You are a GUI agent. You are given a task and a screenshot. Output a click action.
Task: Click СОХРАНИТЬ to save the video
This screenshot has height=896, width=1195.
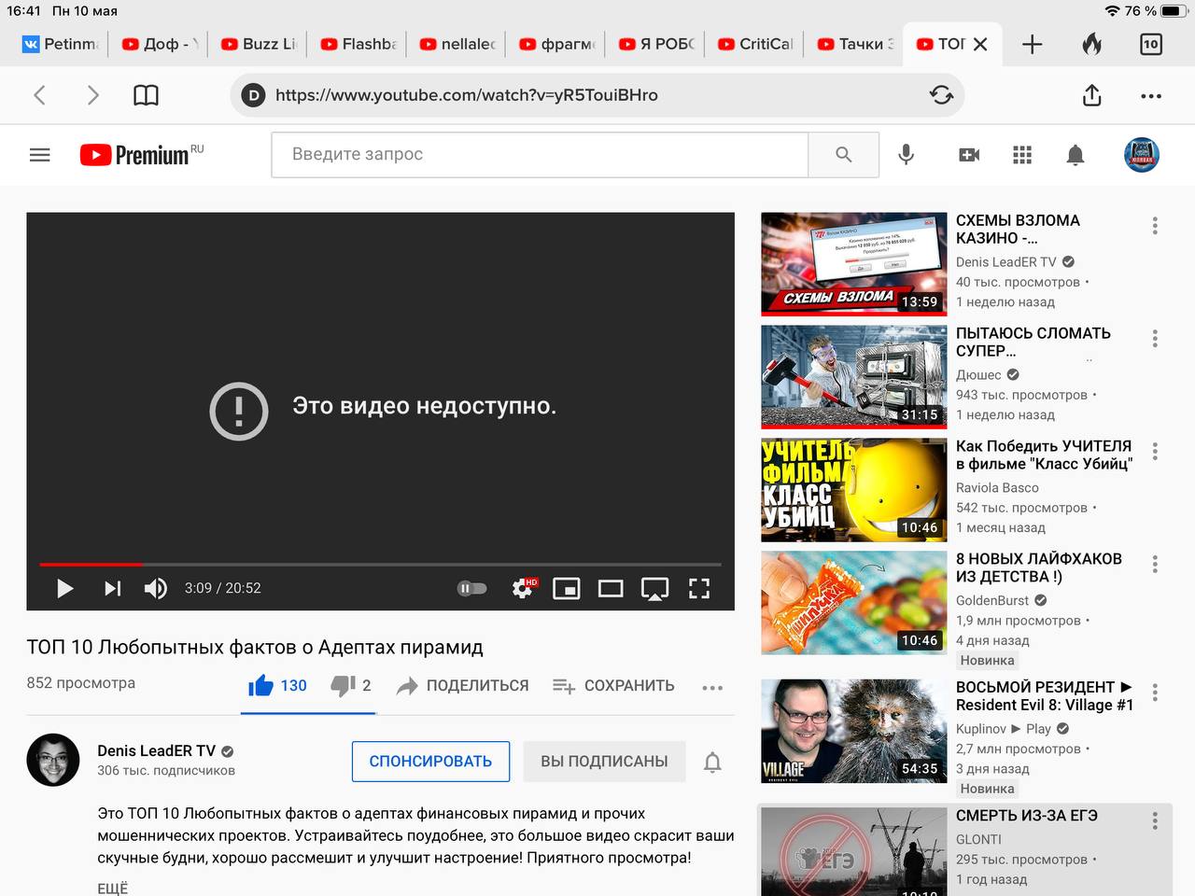coord(613,686)
